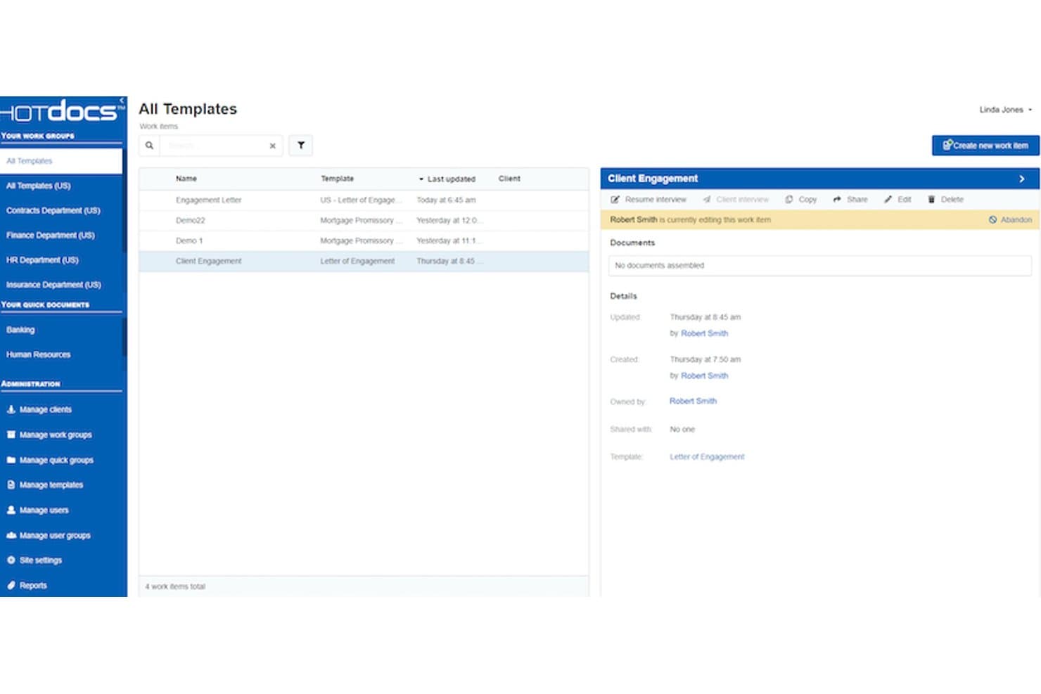Open the filter funnel button
Viewport: 1041px width, 694px height.
(x=301, y=146)
